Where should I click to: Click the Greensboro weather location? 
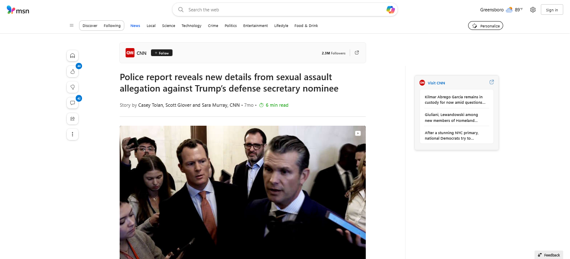(492, 10)
